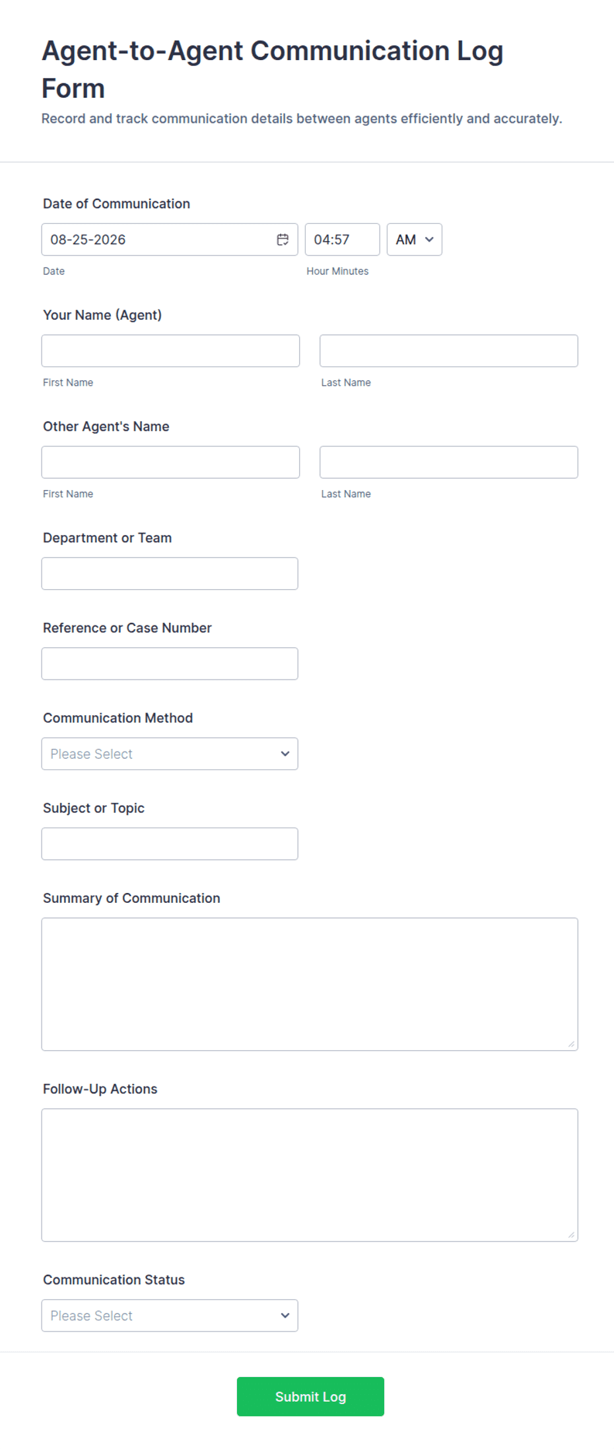Grab the Follow-Up Actions resize handle
614x1449 pixels.
click(571, 1235)
